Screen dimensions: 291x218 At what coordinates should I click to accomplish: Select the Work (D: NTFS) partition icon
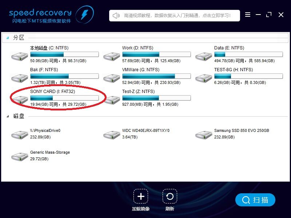coord(112,56)
